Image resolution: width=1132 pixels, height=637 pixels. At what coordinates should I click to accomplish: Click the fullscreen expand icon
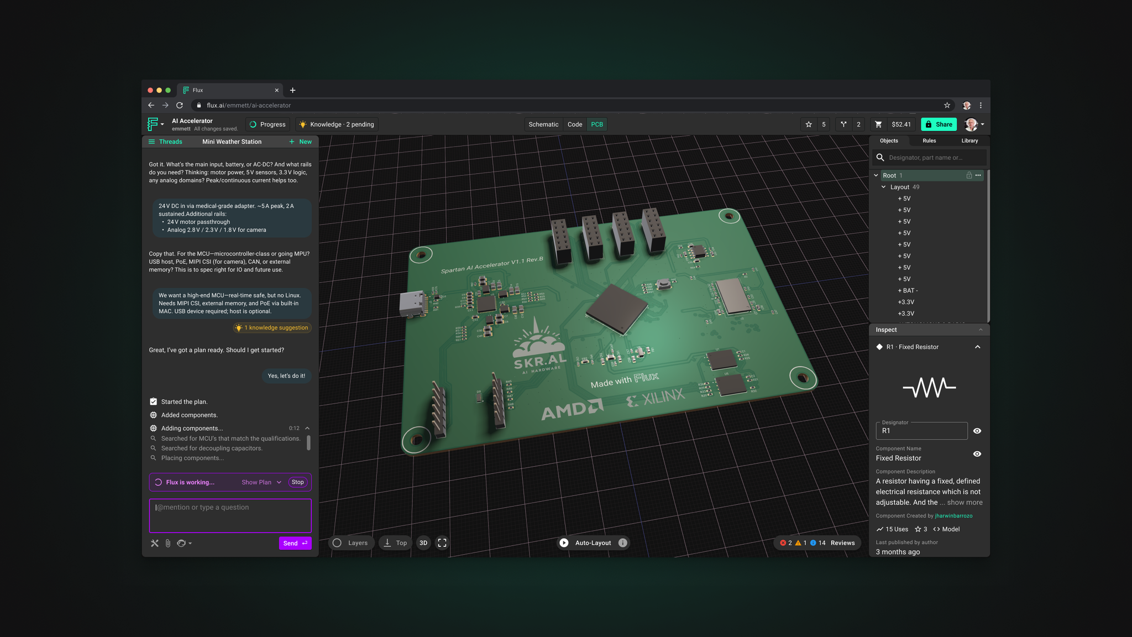pyautogui.click(x=442, y=543)
